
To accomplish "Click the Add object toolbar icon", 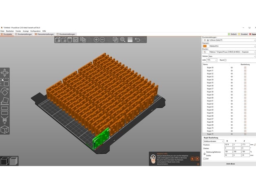I will [57, 40].
